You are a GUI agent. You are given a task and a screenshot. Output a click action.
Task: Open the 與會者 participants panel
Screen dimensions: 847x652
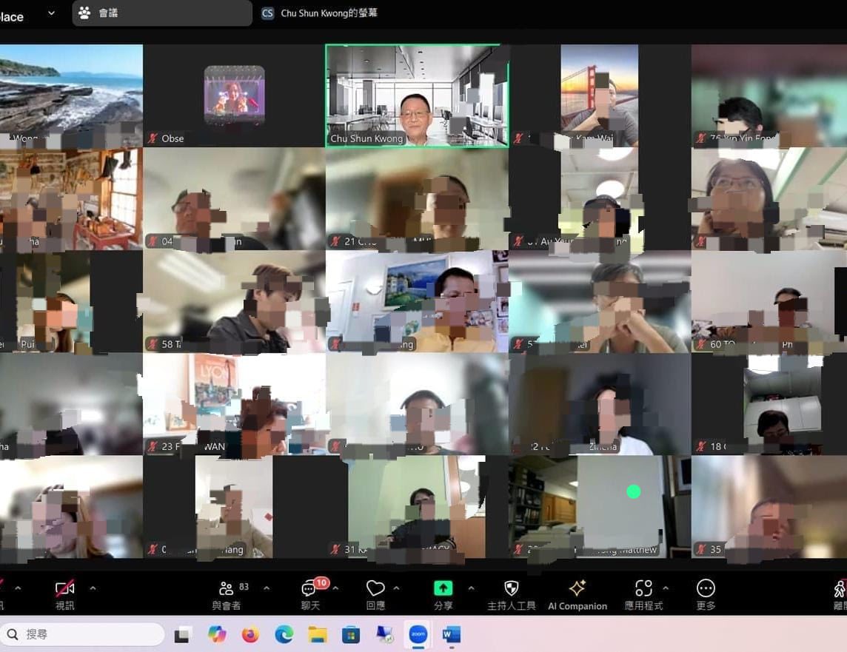(x=226, y=589)
